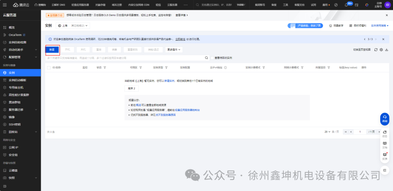Open the 咨询 support bubble
This screenshot has height=191, width=393.
(385, 119)
